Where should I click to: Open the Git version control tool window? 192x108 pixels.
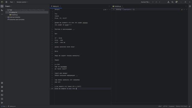(x=2, y=103)
